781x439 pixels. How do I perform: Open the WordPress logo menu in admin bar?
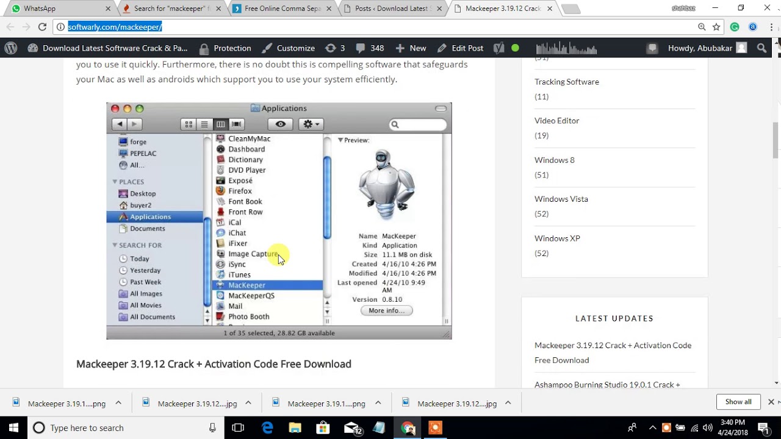click(x=10, y=48)
